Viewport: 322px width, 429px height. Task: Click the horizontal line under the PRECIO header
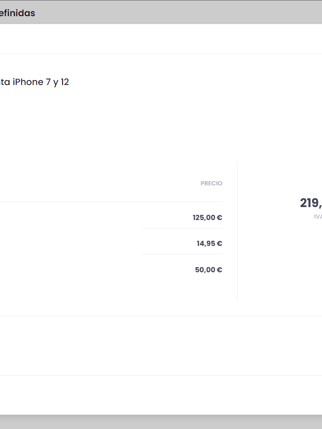[x=111, y=202]
